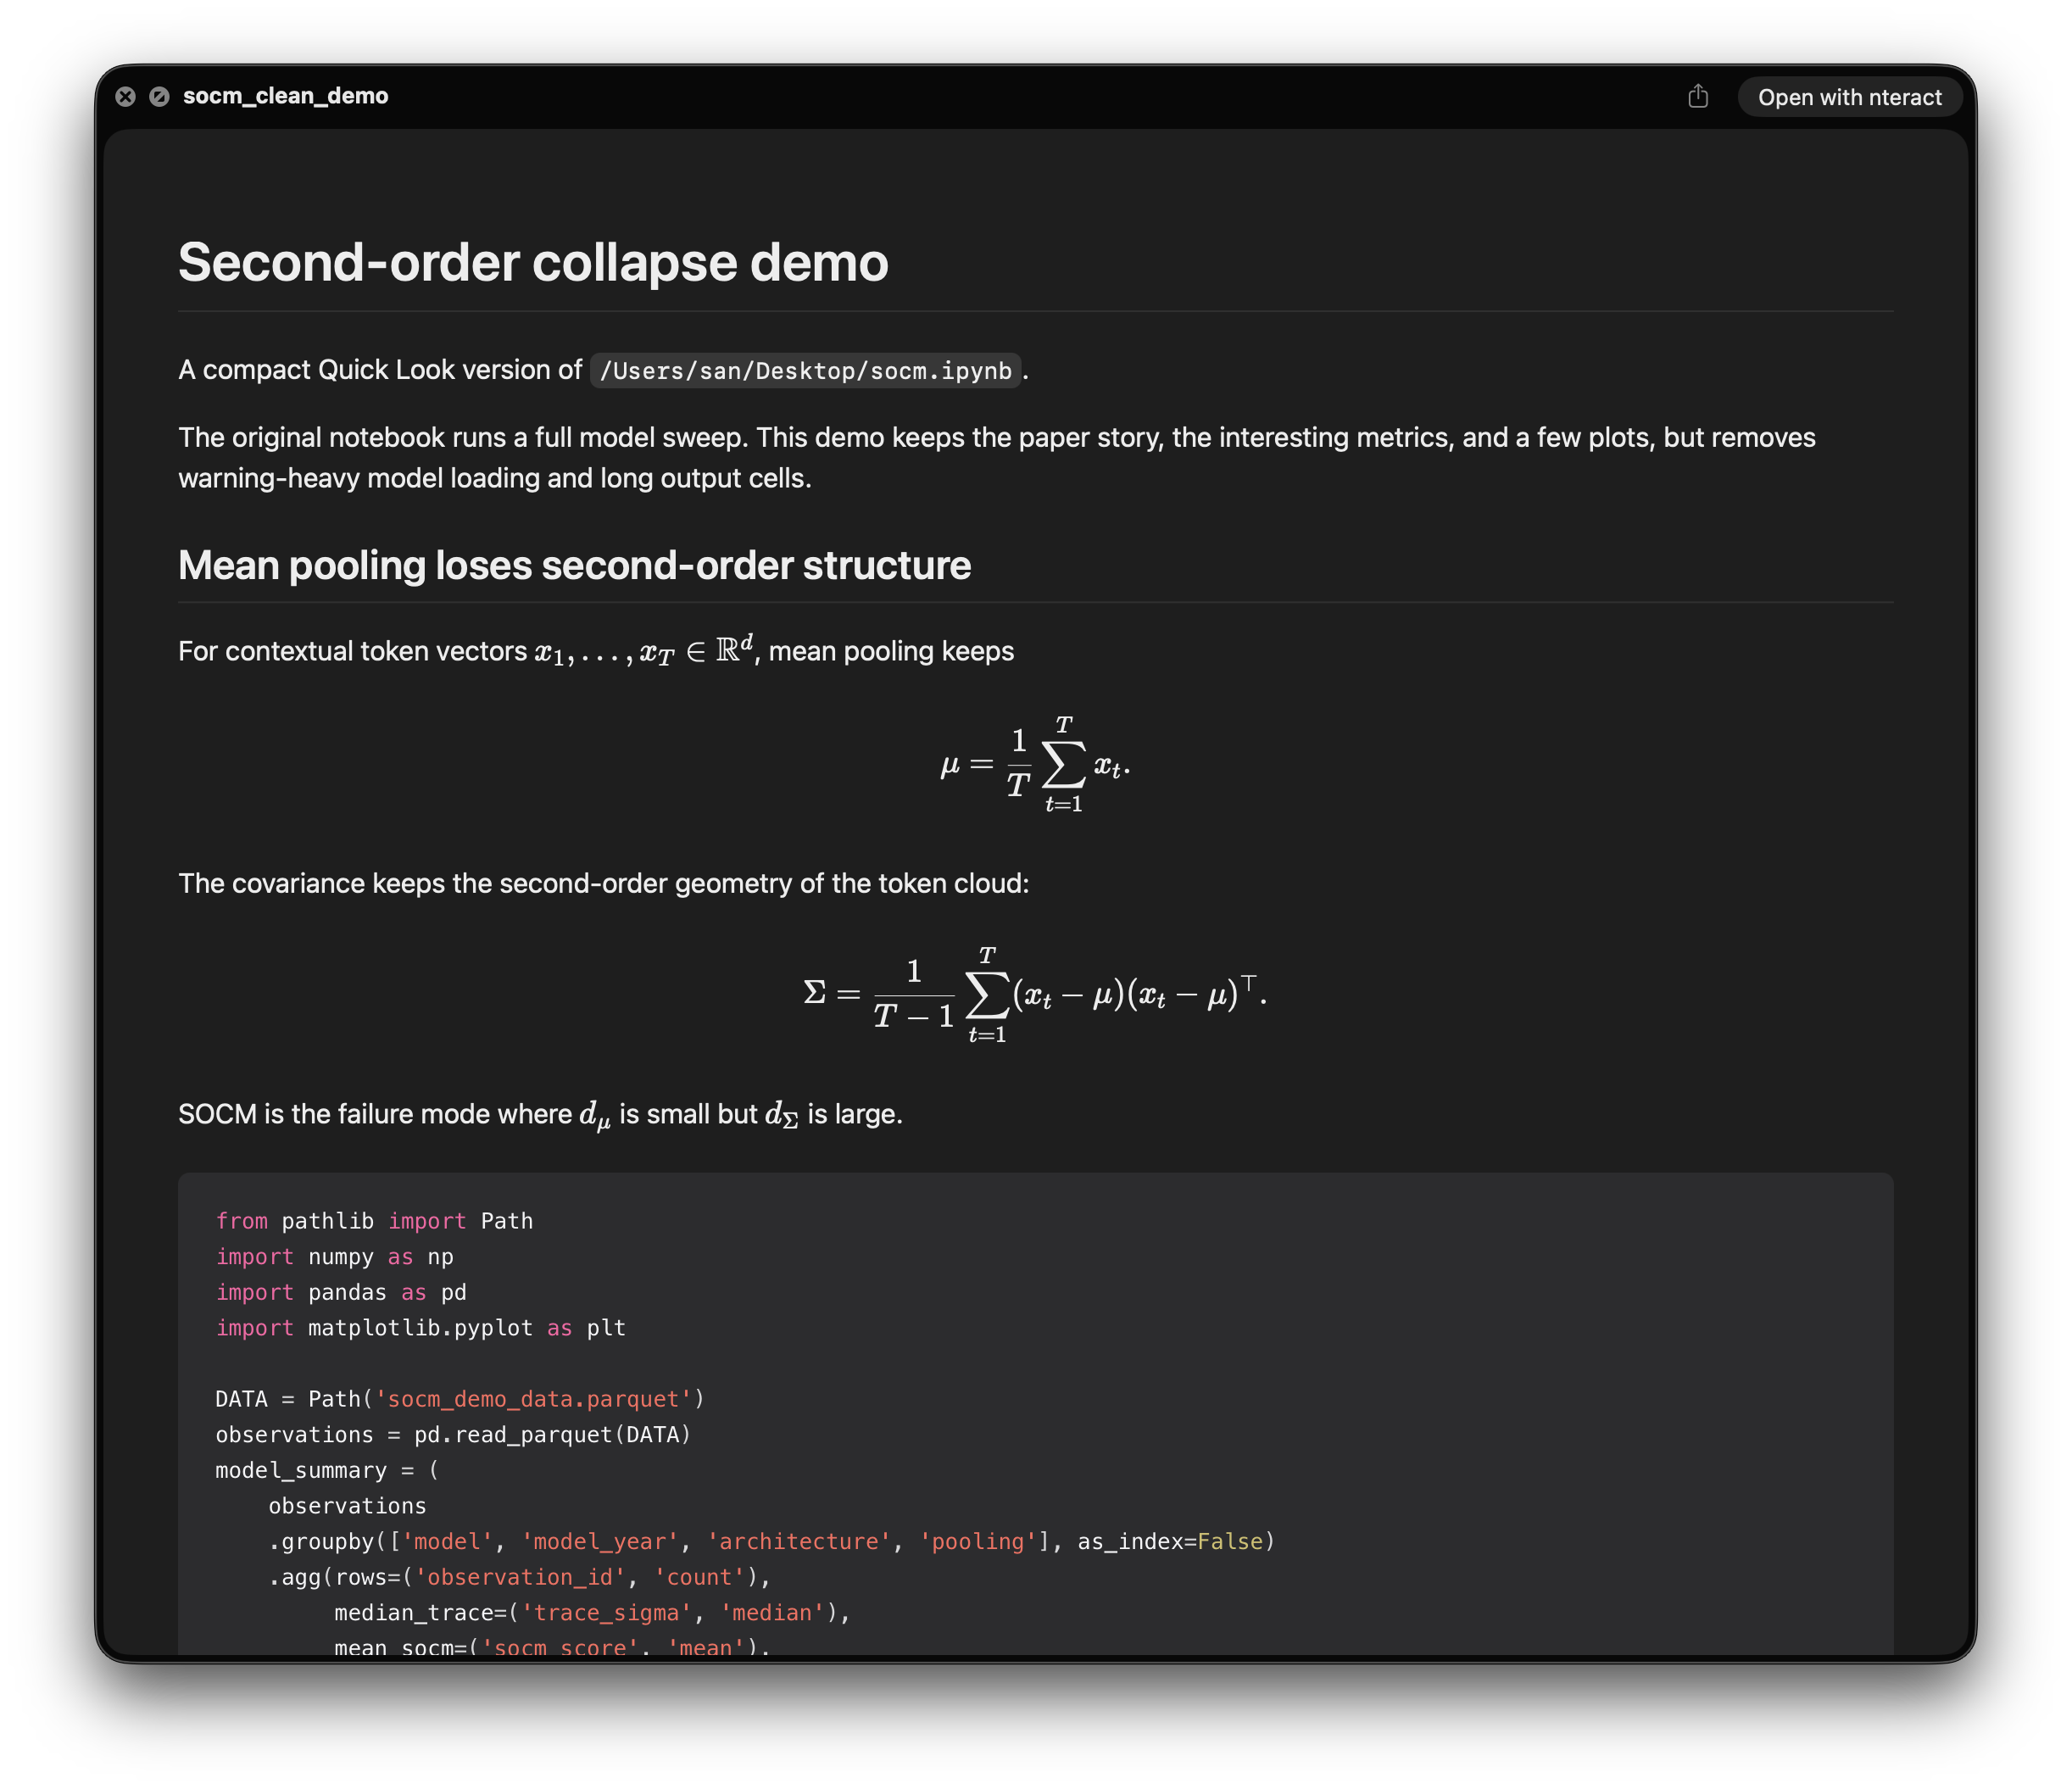Open the Share menu icon
This screenshot has width=2072, height=1789.
click(1697, 96)
